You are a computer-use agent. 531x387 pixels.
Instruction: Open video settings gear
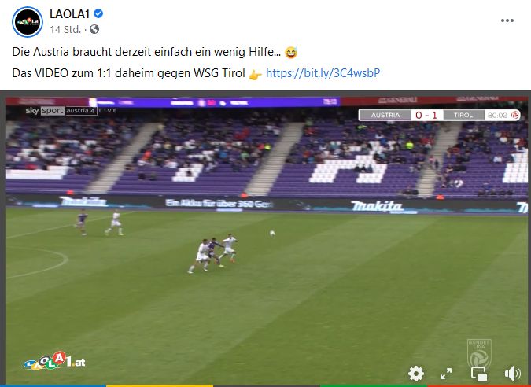coord(416,374)
